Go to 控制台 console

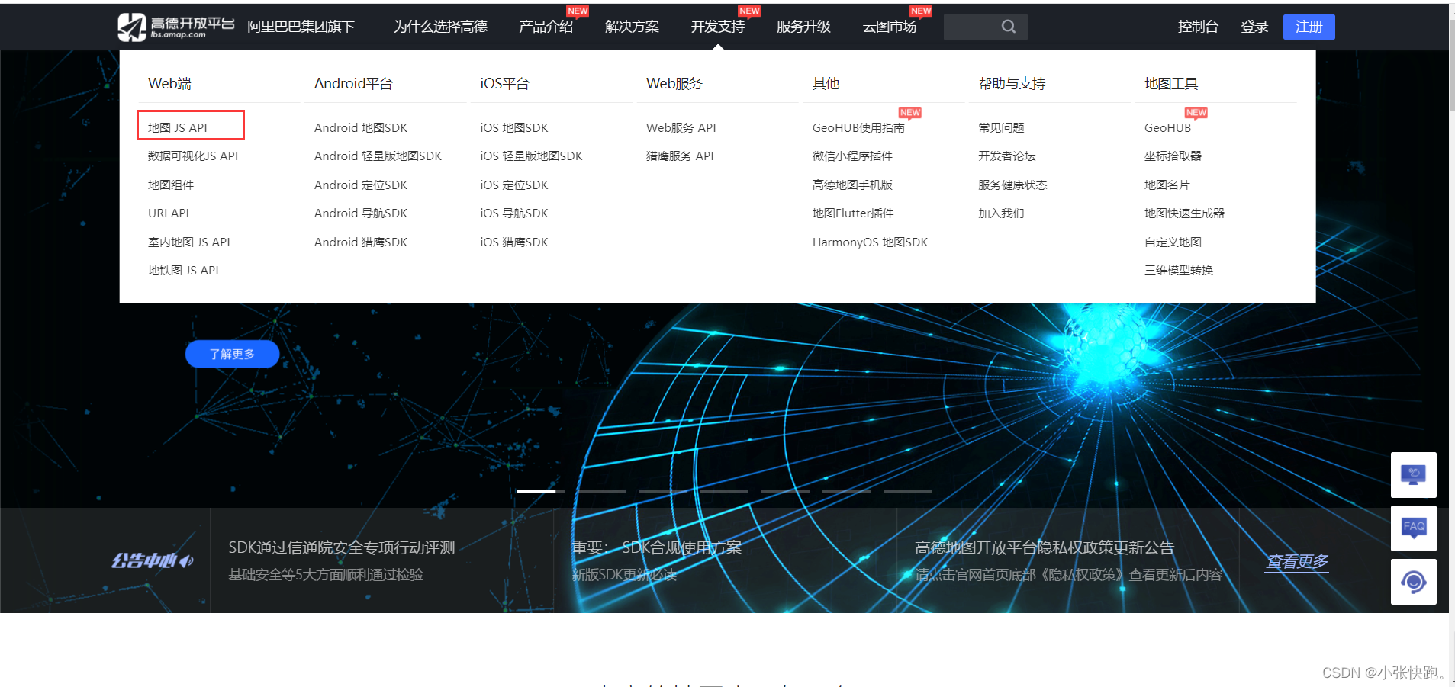[1198, 27]
